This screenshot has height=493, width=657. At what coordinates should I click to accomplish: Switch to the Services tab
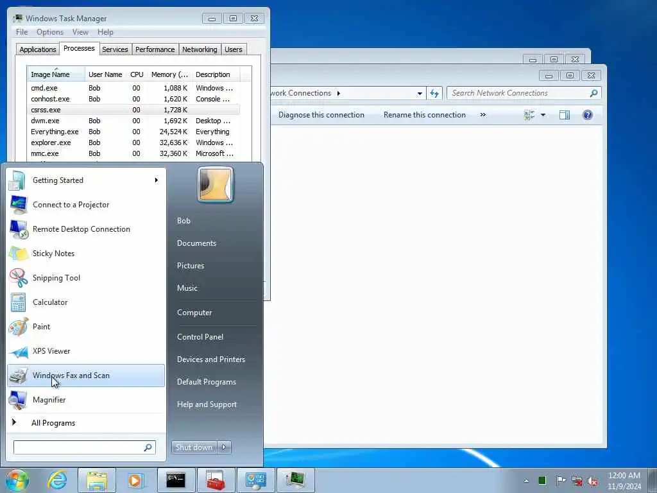[115, 49]
